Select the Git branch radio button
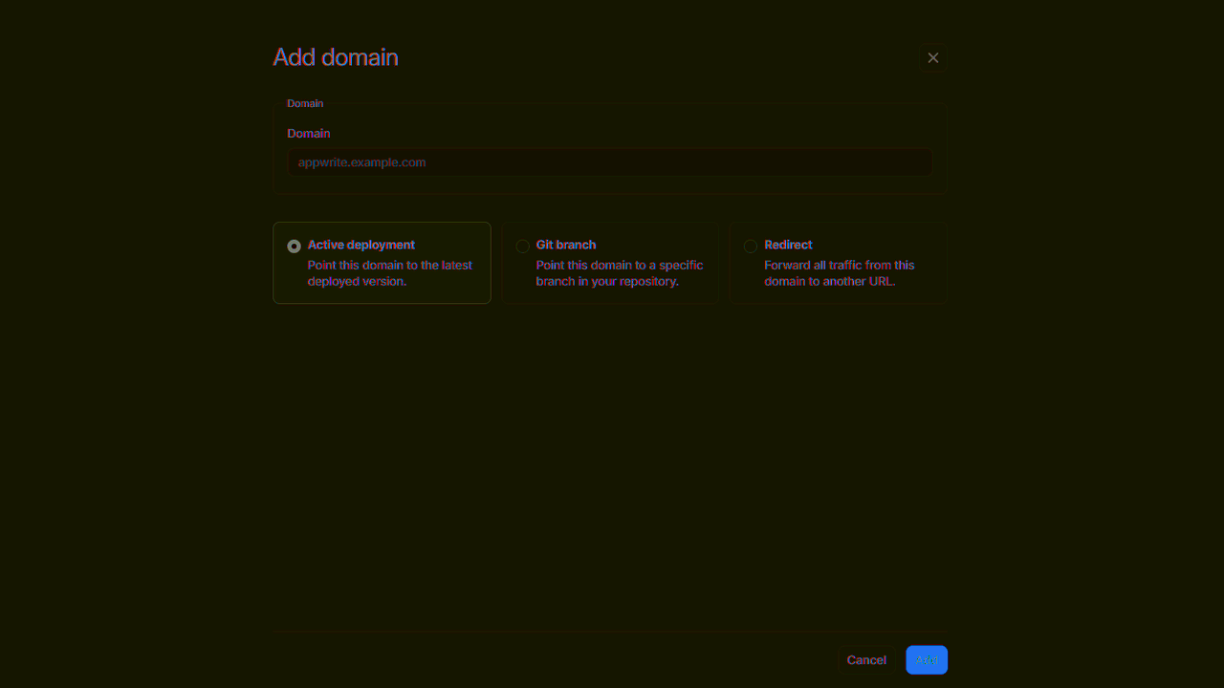Image resolution: width=1224 pixels, height=688 pixels. 523,246
